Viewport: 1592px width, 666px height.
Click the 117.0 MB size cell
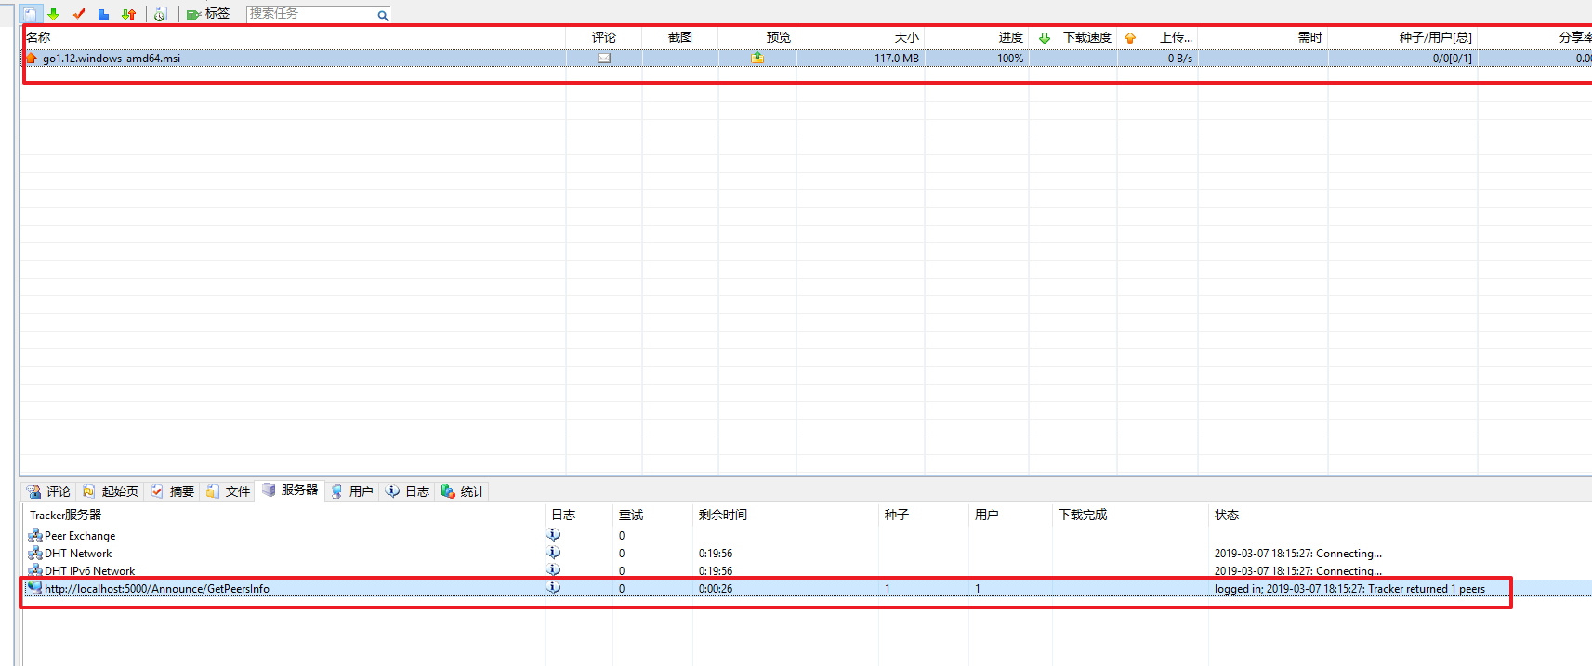click(x=897, y=58)
